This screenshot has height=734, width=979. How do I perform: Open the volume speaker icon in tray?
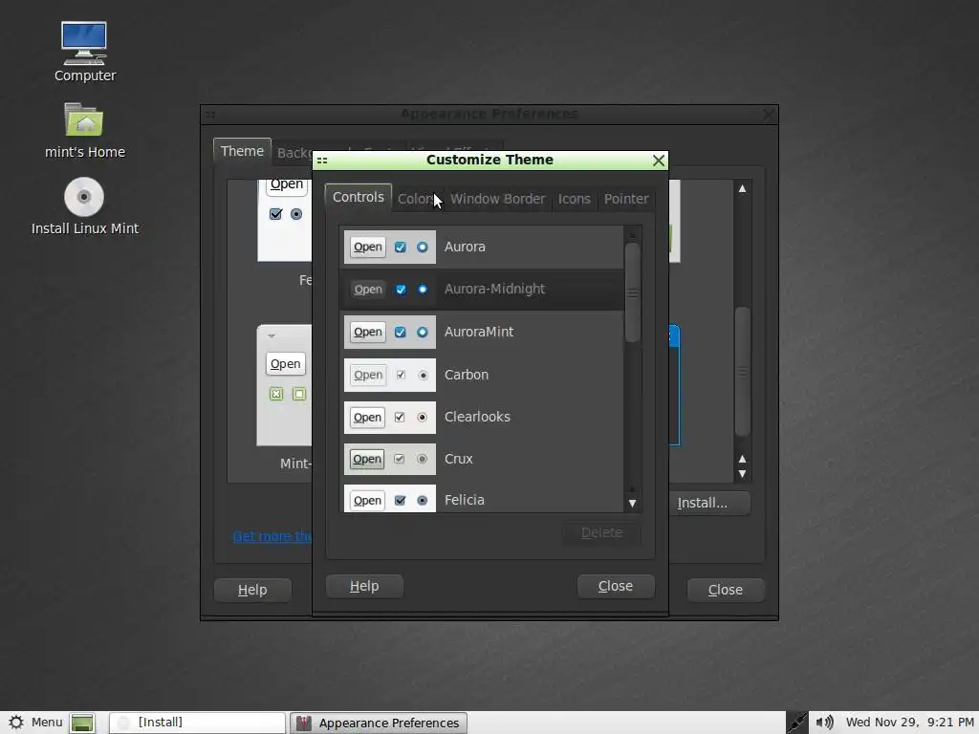click(824, 723)
